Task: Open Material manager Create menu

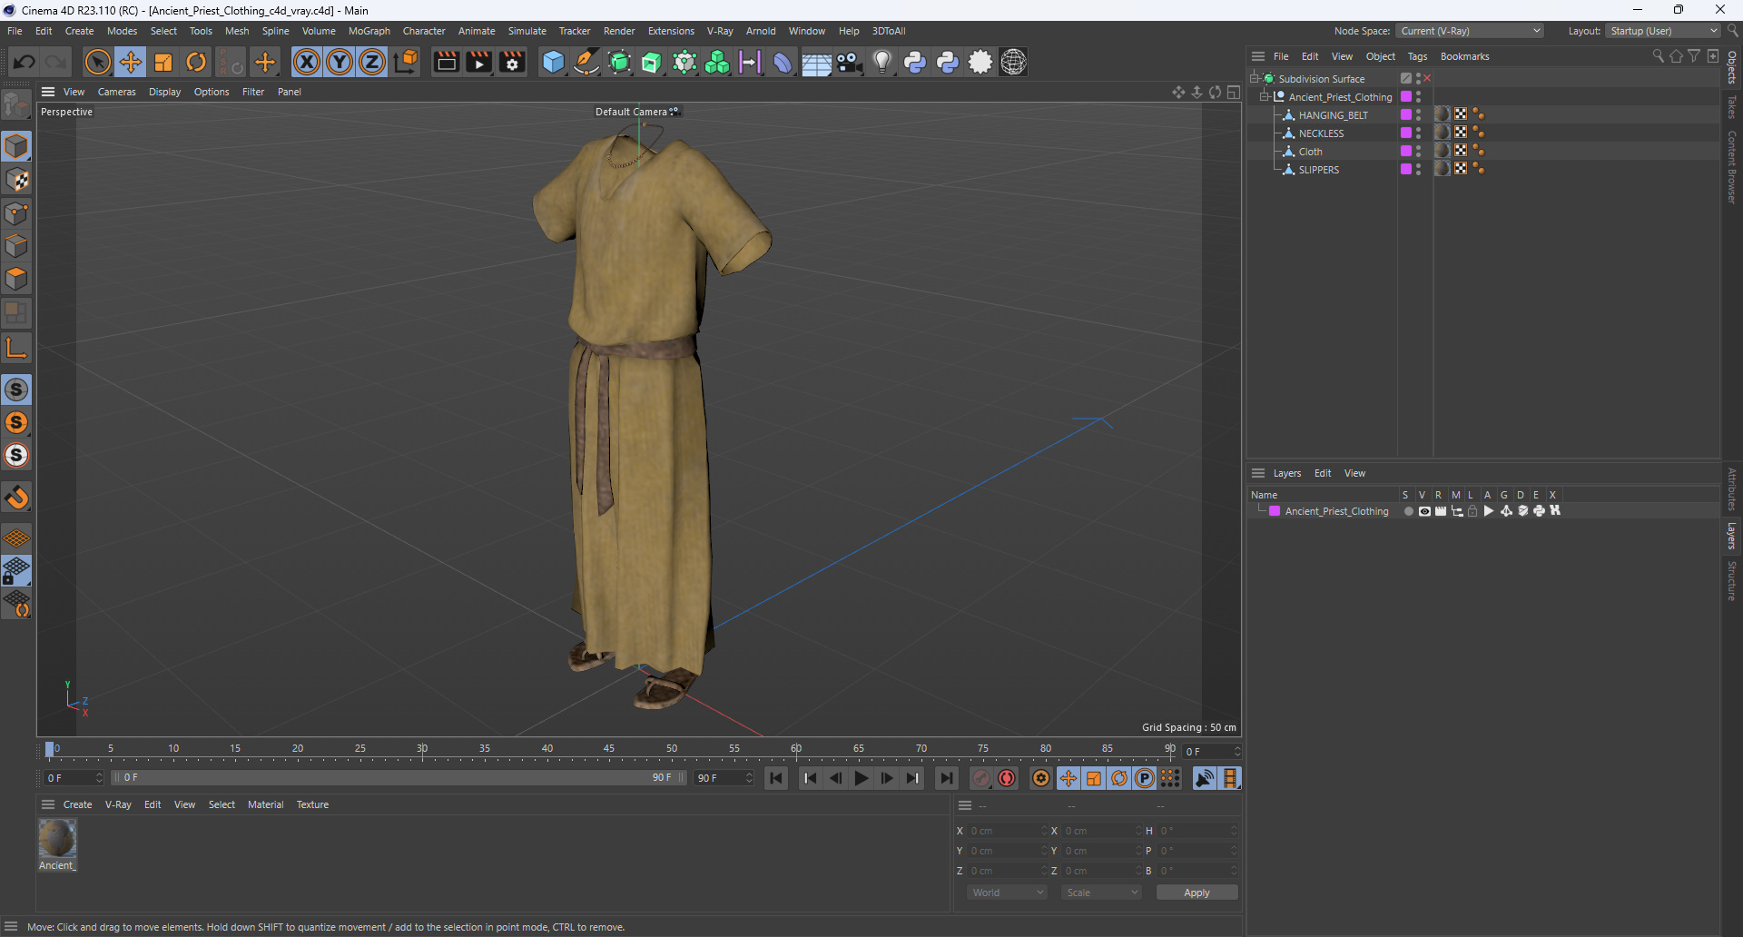Action: click(x=77, y=804)
